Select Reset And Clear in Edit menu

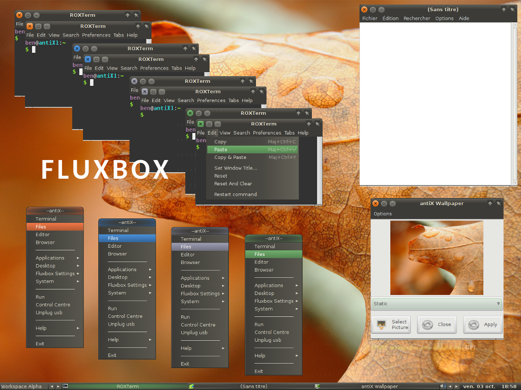pyautogui.click(x=252, y=183)
